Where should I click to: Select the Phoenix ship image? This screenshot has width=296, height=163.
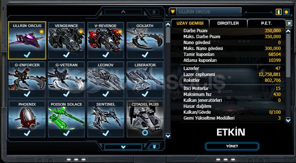27,118
